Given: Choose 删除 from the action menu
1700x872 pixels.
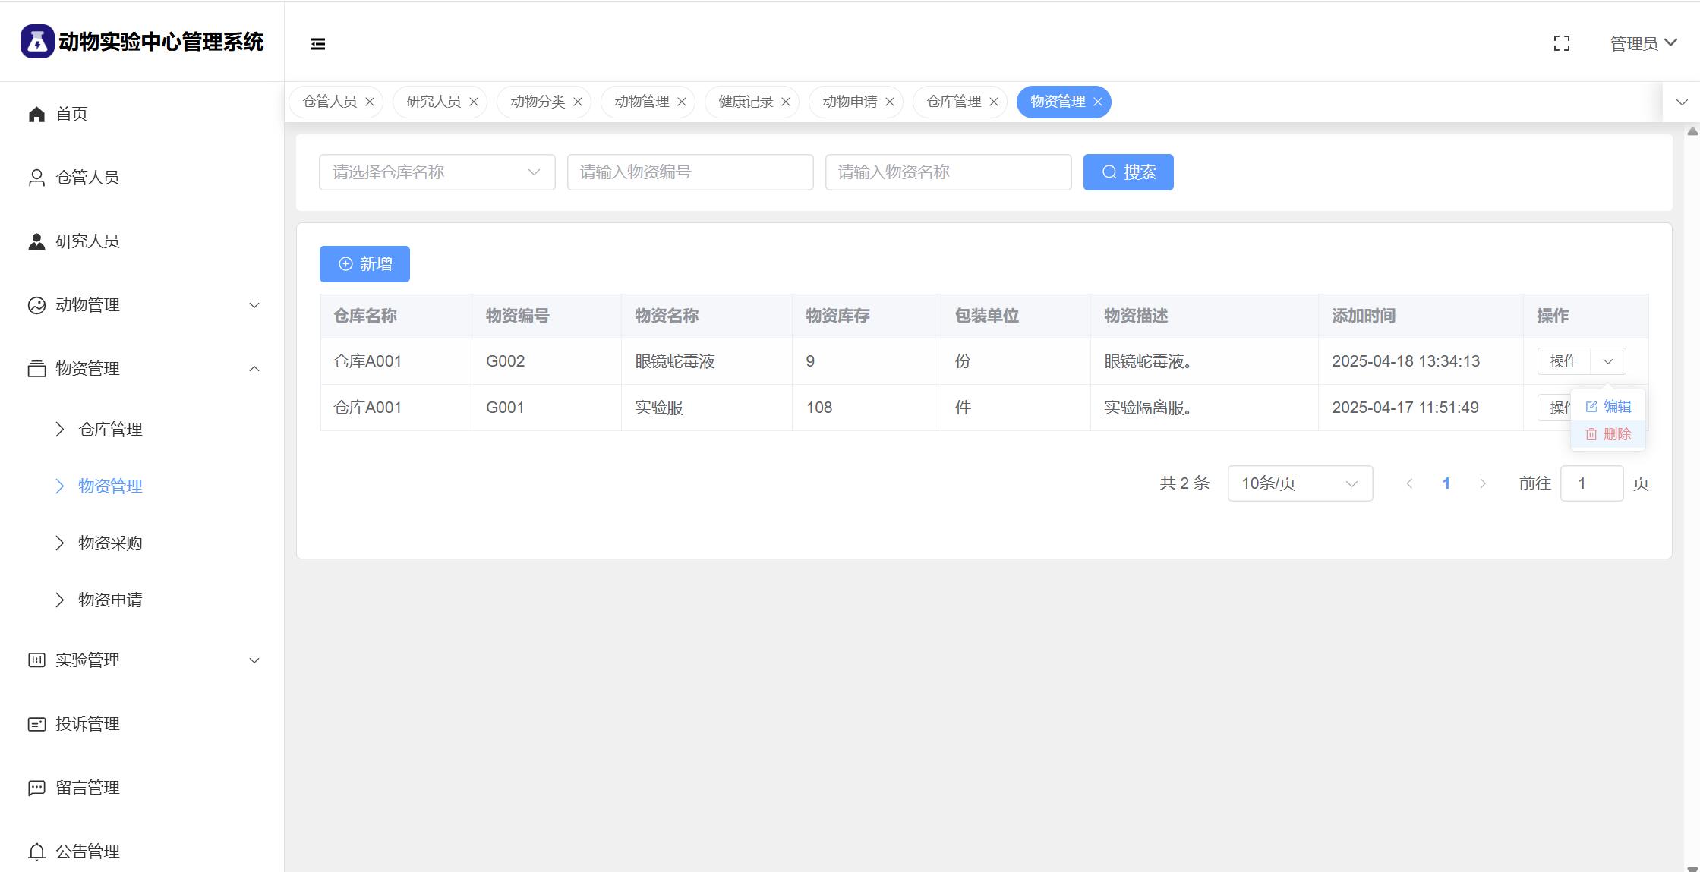Looking at the screenshot, I should coord(1609,434).
